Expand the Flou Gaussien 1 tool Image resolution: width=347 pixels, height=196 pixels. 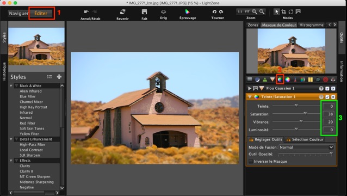pyautogui.click(x=250, y=88)
